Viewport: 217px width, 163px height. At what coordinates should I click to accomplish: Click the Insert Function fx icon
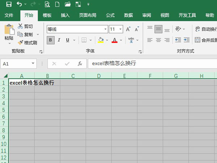coord(80,64)
